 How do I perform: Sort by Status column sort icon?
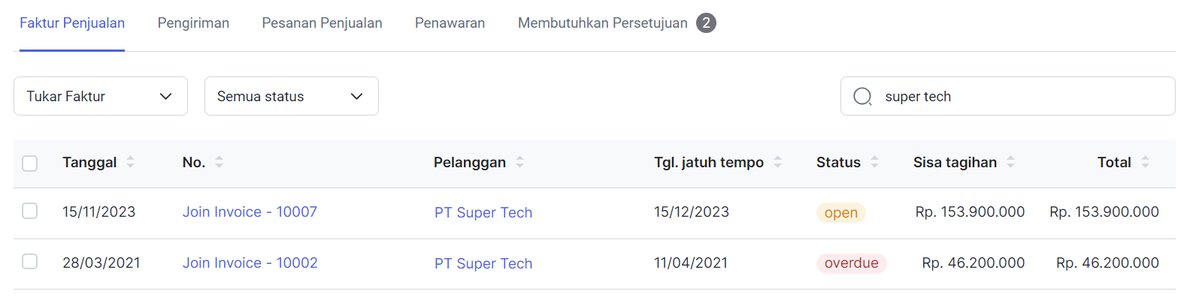[874, 162]
